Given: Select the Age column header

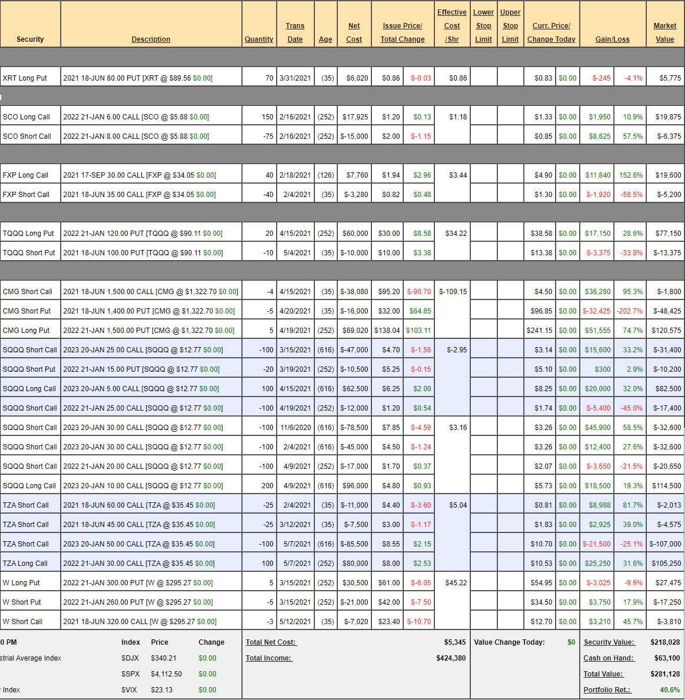Looking at the screenshot, I should 325,39.
